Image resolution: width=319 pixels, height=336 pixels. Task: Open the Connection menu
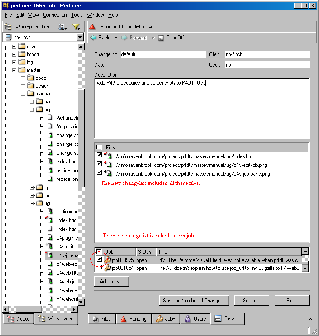pyautogui.click(x=55, y=15)
